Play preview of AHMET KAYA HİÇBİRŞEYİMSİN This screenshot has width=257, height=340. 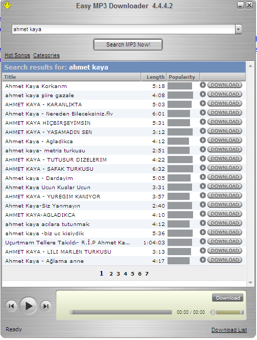click(x=203, y=122)
